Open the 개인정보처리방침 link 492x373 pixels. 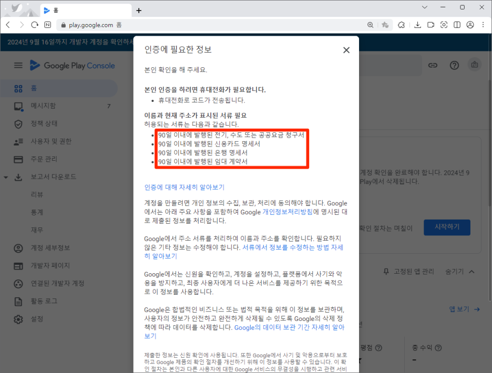click(x=288, y=212)
